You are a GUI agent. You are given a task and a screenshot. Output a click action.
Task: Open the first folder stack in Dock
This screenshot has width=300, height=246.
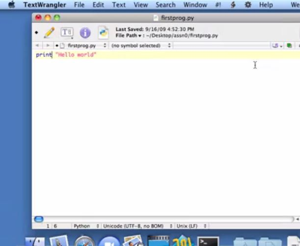click(x=245, y=242)
